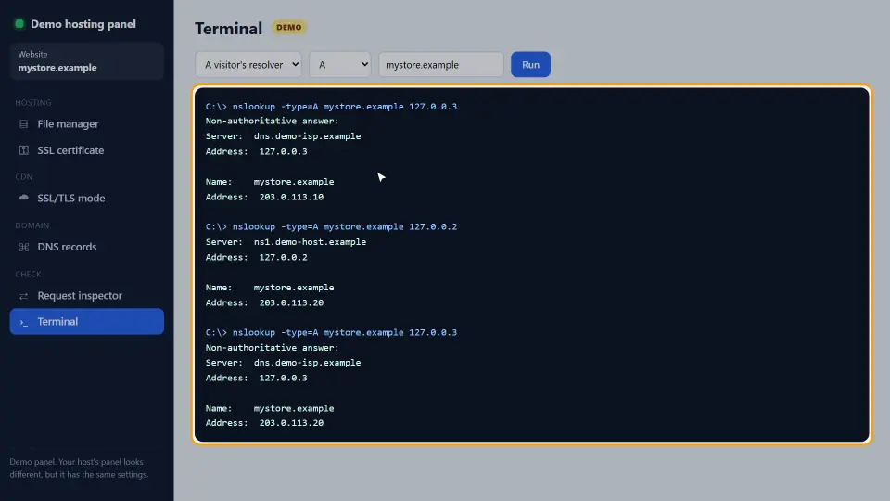Click the Demo hosting panel title

pos(83,24)
